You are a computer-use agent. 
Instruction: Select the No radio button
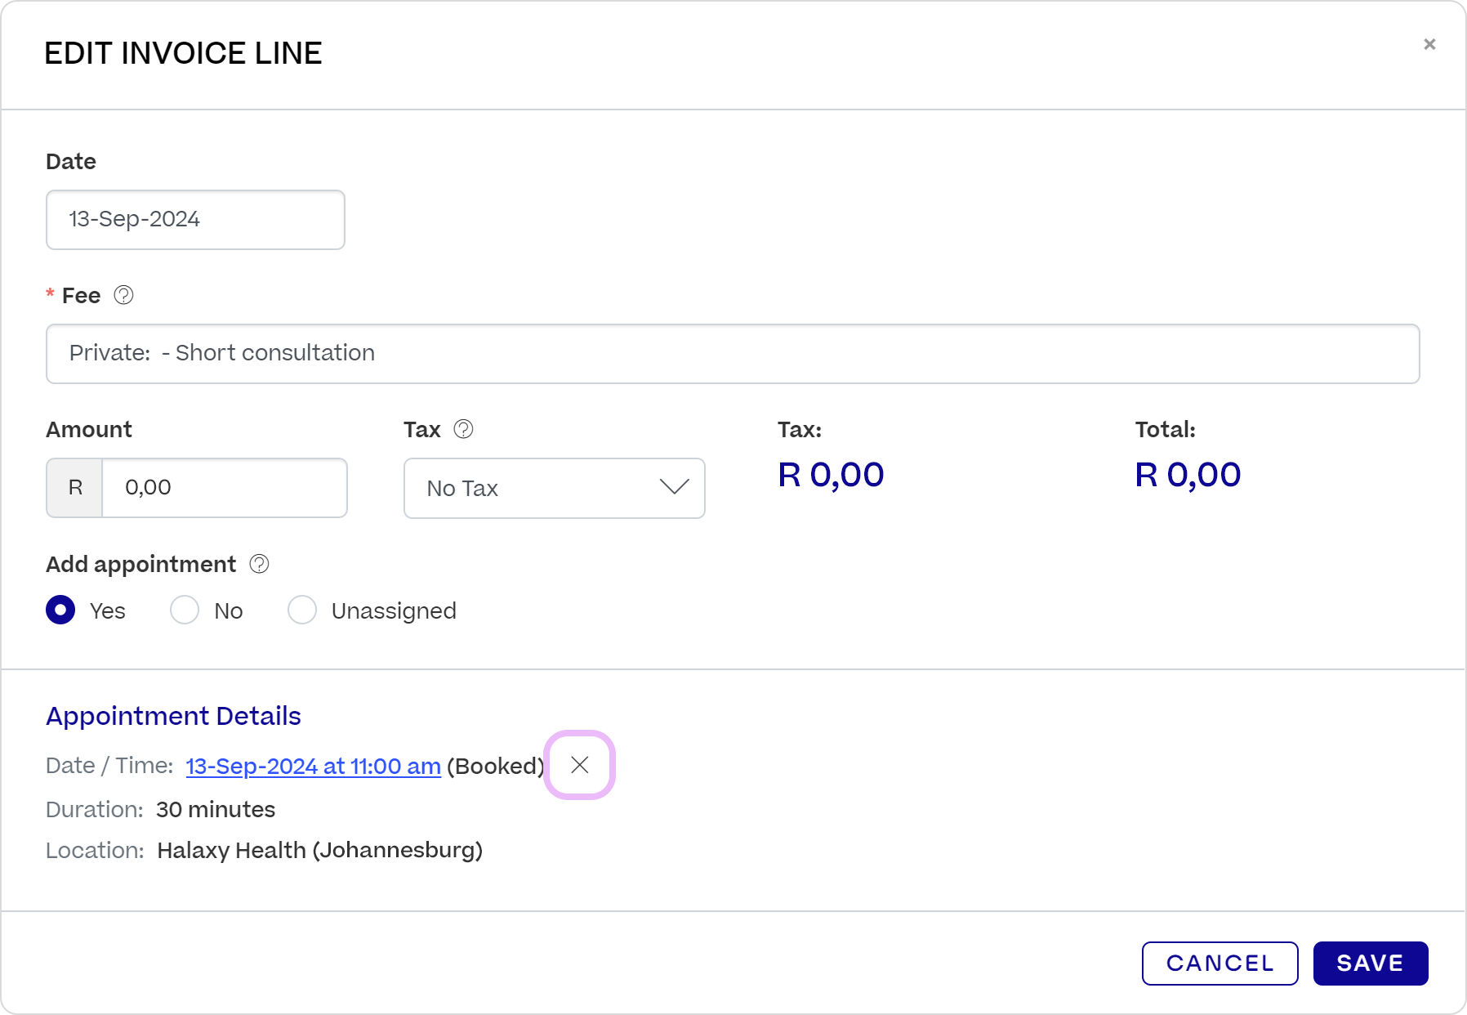pyautogui.click(x=185, y=610)
